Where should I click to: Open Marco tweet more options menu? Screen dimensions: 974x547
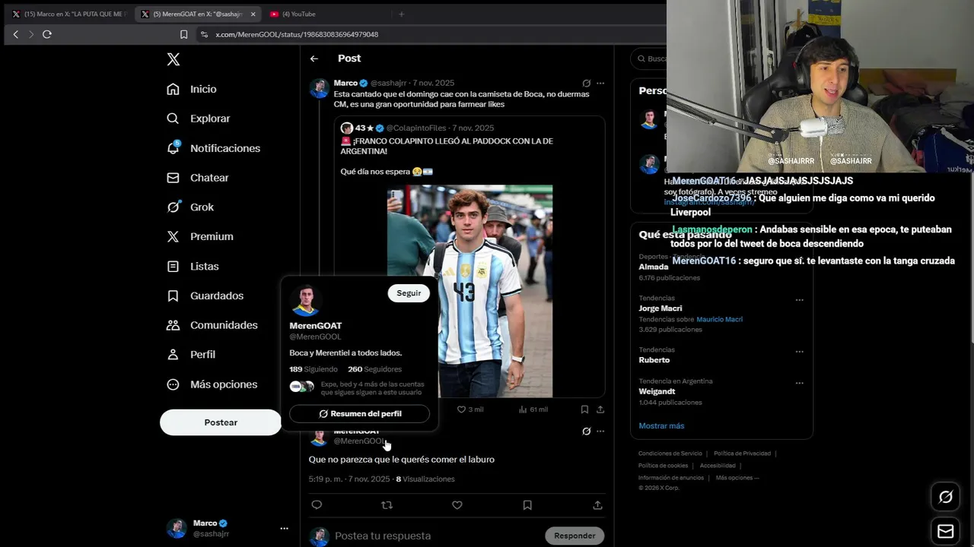(x=600, y=83)
